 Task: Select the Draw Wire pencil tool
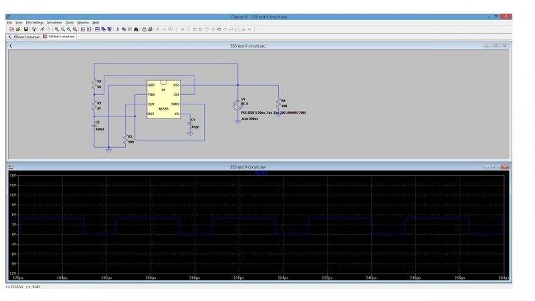point(158,29)
